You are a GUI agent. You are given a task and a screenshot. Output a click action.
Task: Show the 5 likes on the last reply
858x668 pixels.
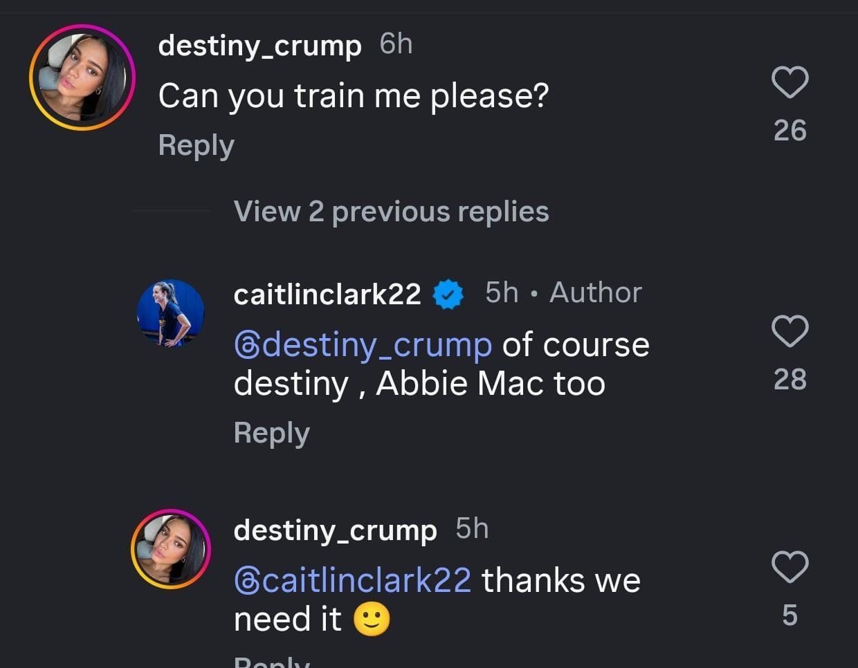[x=789, y=615]
